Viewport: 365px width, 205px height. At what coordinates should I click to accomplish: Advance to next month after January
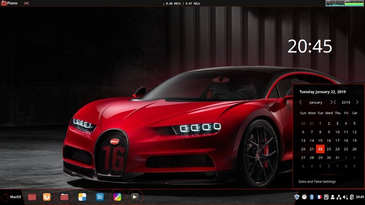coord(331,102)
